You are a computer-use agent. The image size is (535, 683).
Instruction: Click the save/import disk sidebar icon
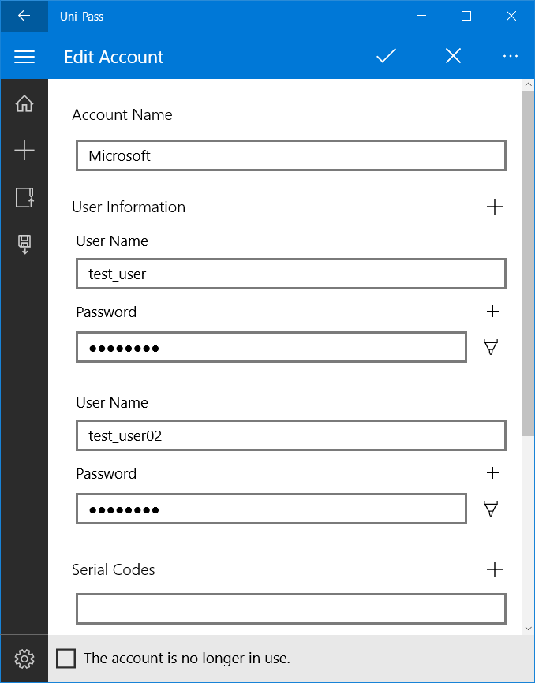click(24, 244)
